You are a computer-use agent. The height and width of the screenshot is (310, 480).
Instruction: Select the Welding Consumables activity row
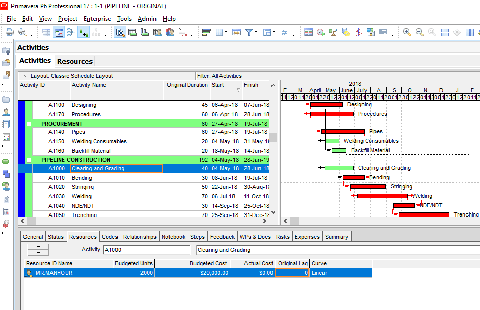[x=144, y=141]
